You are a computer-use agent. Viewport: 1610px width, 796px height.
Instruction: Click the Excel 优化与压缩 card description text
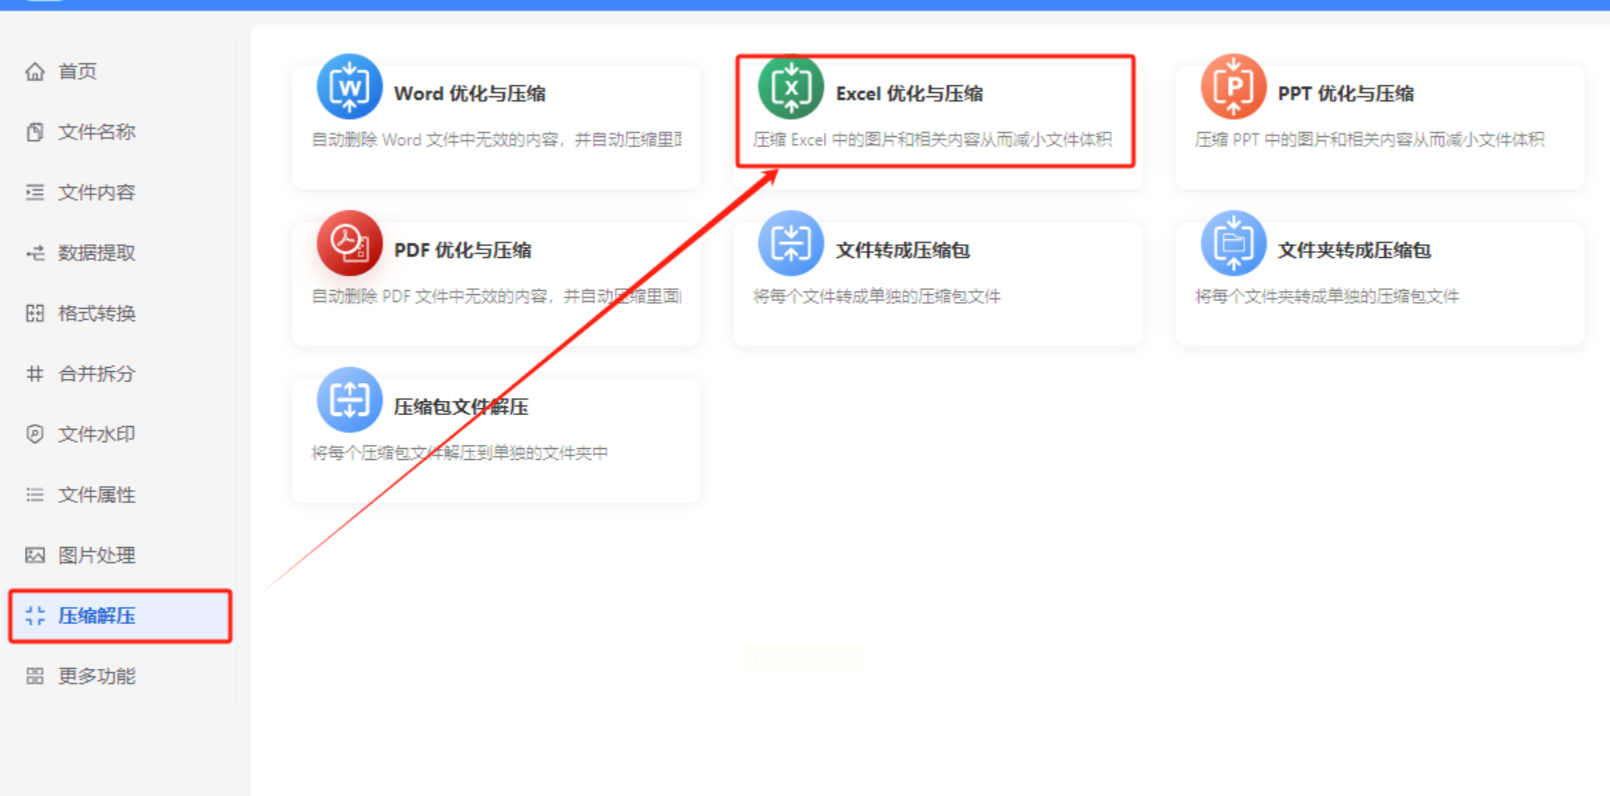[x=932, y=140]
